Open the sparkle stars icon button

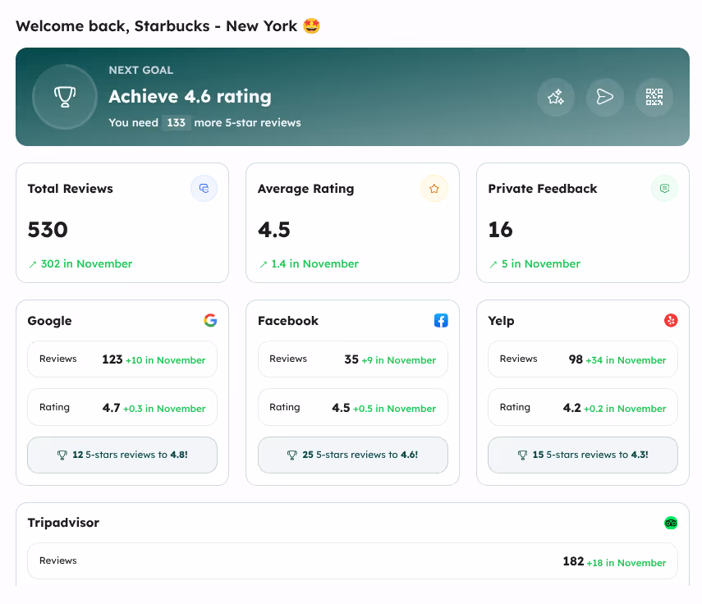556,97
